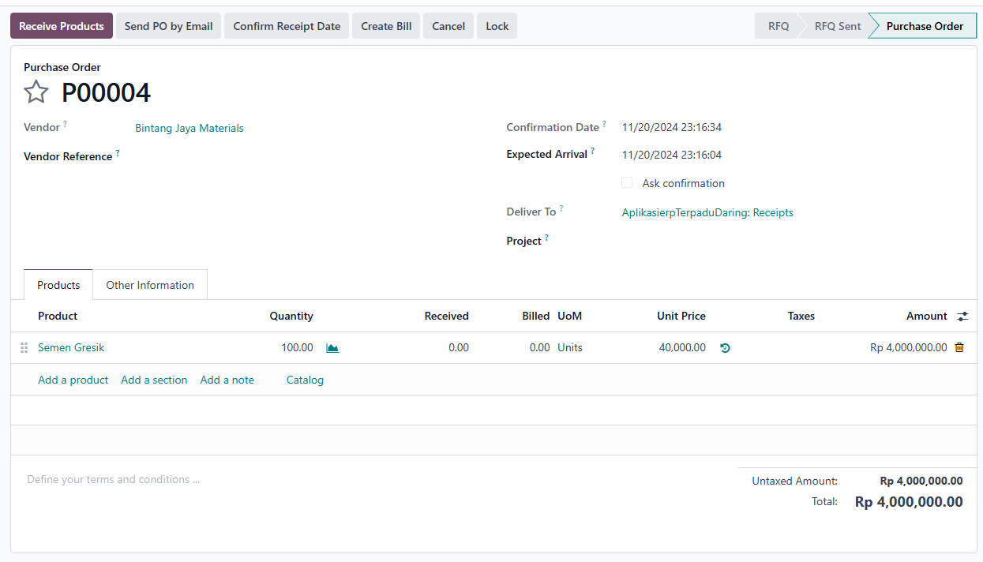Grab the drag handle of Semen Gresik row
Viewport: 983px width, 562px height.
24,347
